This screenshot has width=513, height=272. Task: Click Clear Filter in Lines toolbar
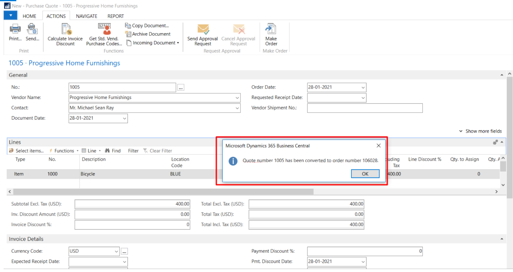click(x=158, y=151)
